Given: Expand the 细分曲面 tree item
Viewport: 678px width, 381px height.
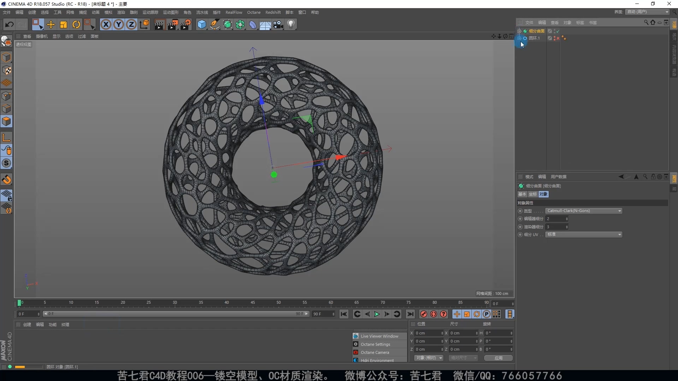Looking at the screenshot, I should coord(519,31).
